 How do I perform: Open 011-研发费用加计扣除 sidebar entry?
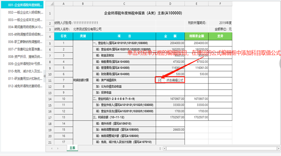pyautogui.click(x=25, y=79)
